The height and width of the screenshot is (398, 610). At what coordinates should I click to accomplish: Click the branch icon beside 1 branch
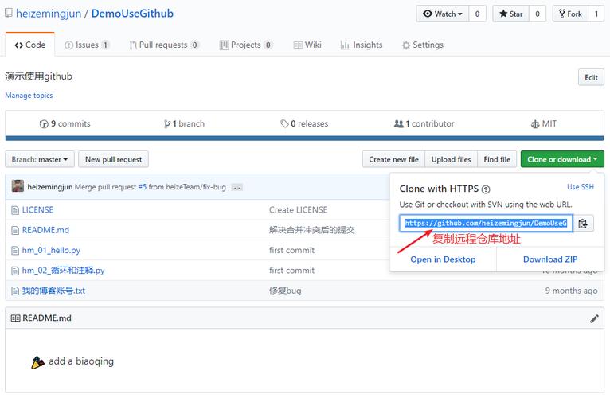pyautogui.click(x=167, y=124)
